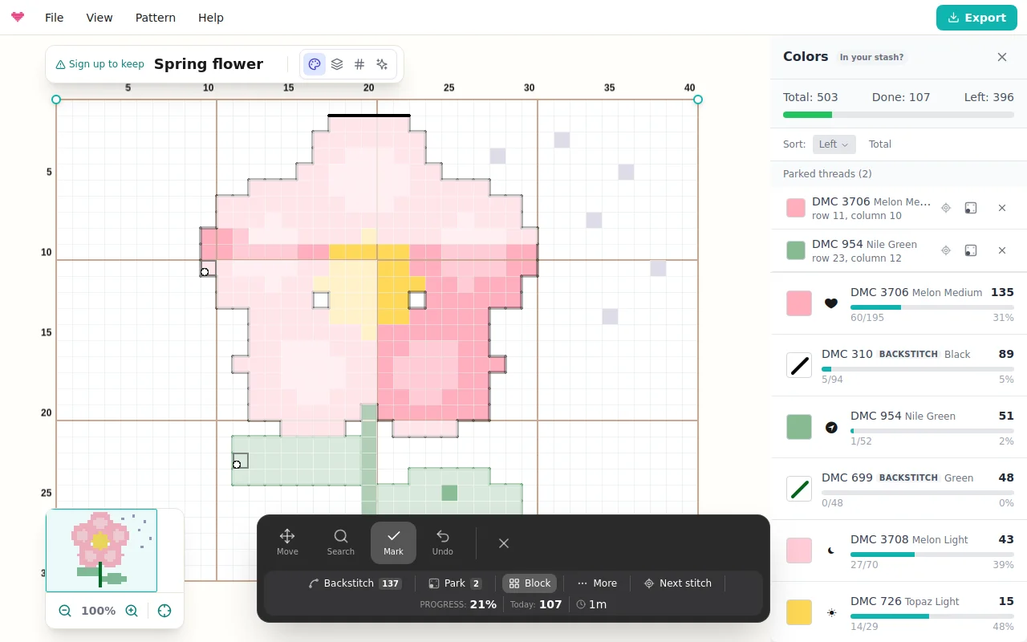Image resolution: width=1027 pixels, height=642 pixels.
Task: Click Total: 503 count text
Action: coord(810,97)
